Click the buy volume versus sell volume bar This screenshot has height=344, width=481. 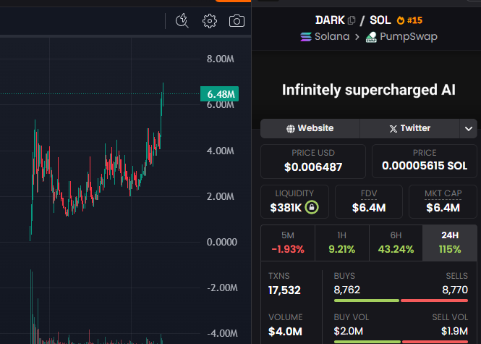tap(401, 342)
